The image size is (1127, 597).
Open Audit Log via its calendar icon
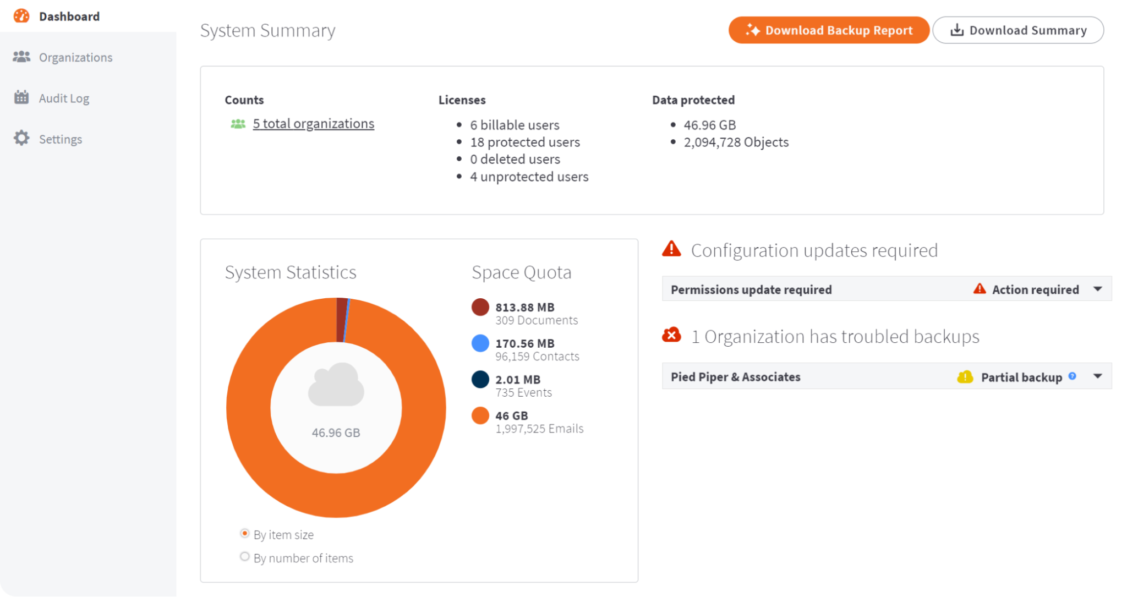click(21, 97)
